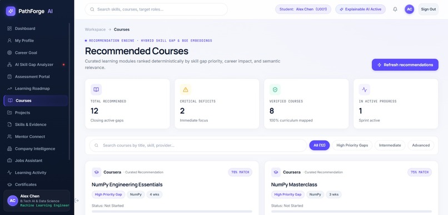Go to Workspace breadcrumb link
The width and height of the screenshot is (448, 215).
coord(95,29)
